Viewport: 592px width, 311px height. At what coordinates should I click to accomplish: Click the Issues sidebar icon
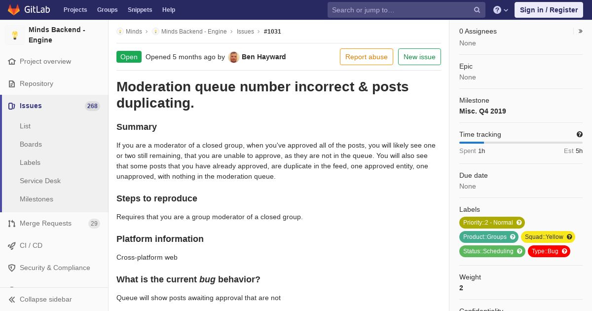[12, 106]
